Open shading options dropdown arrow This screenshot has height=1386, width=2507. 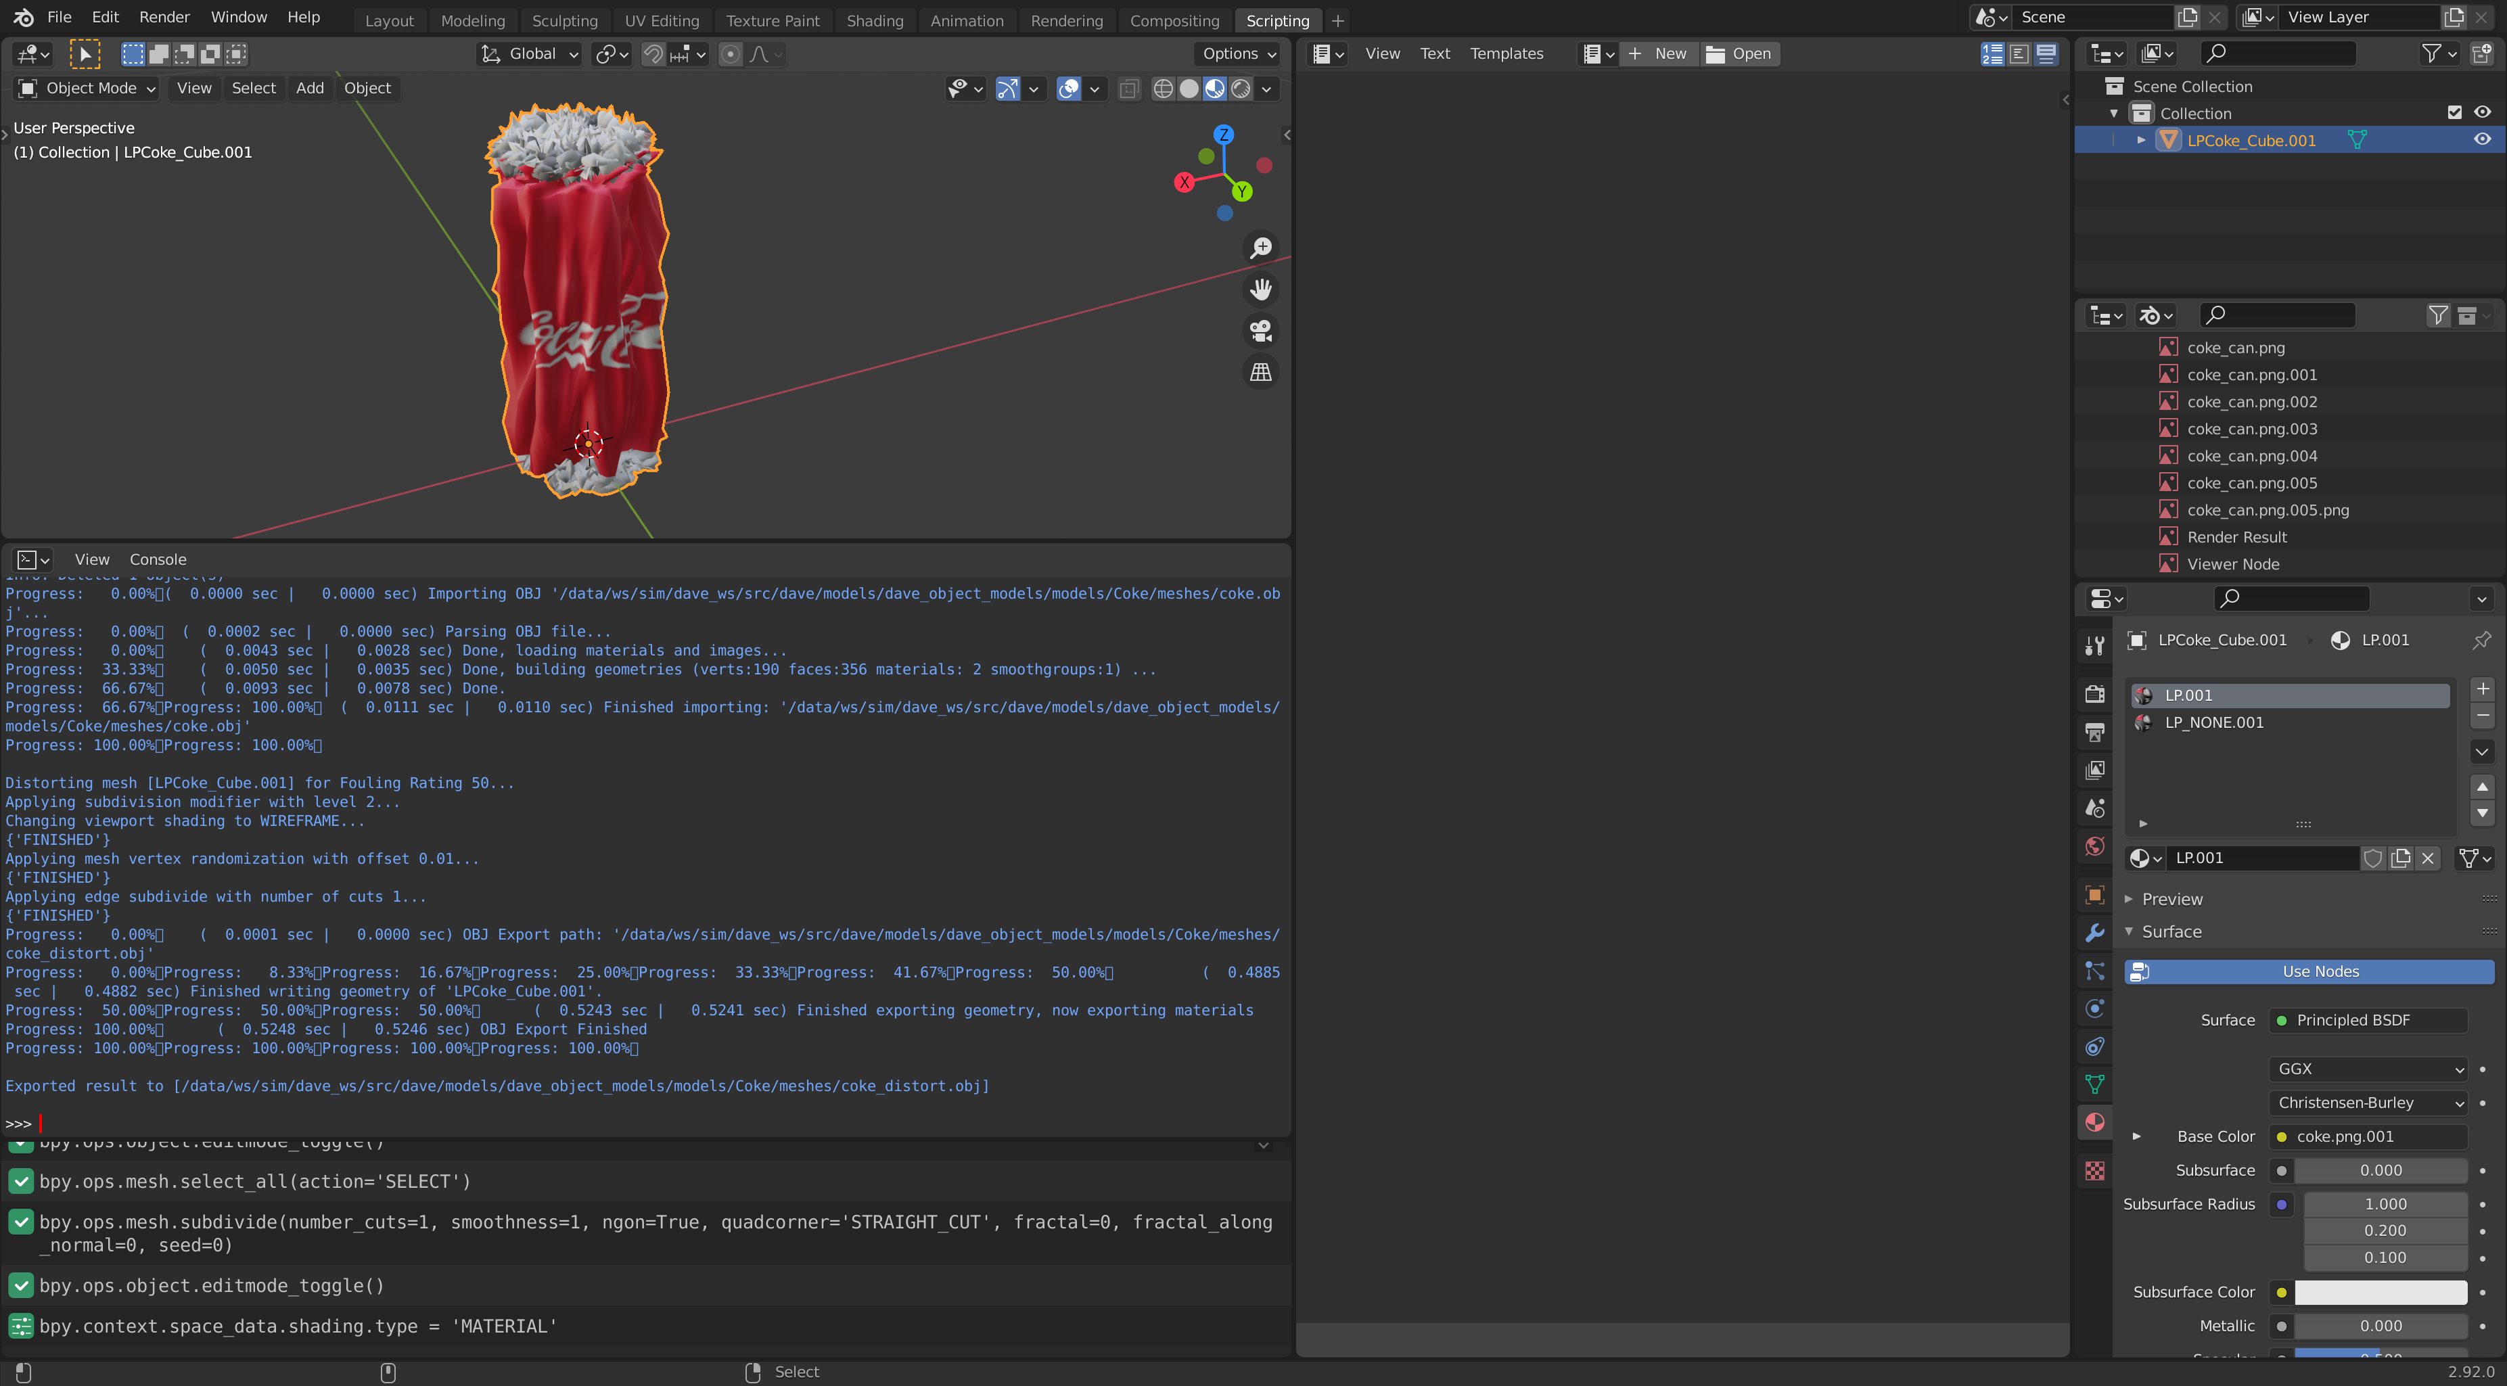[1266, 89]
